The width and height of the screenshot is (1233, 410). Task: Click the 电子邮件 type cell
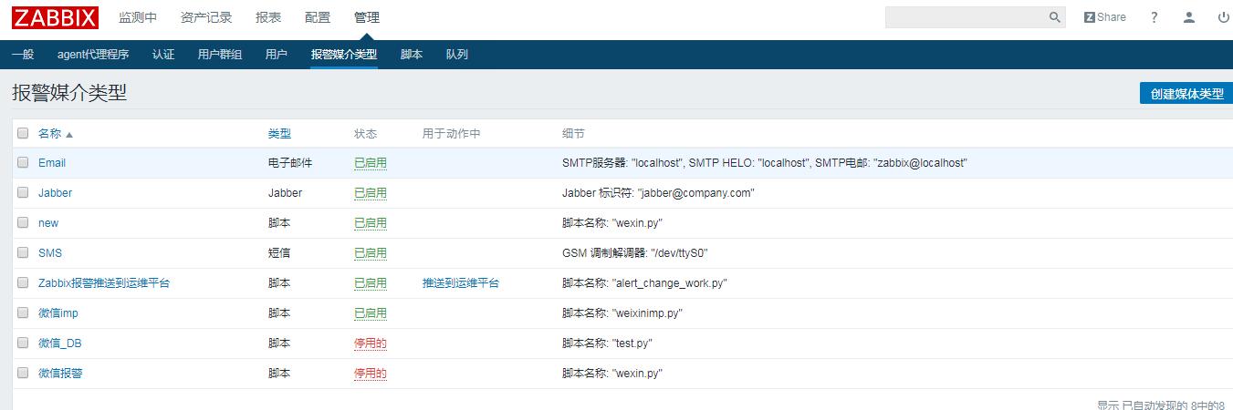(290, 163)
